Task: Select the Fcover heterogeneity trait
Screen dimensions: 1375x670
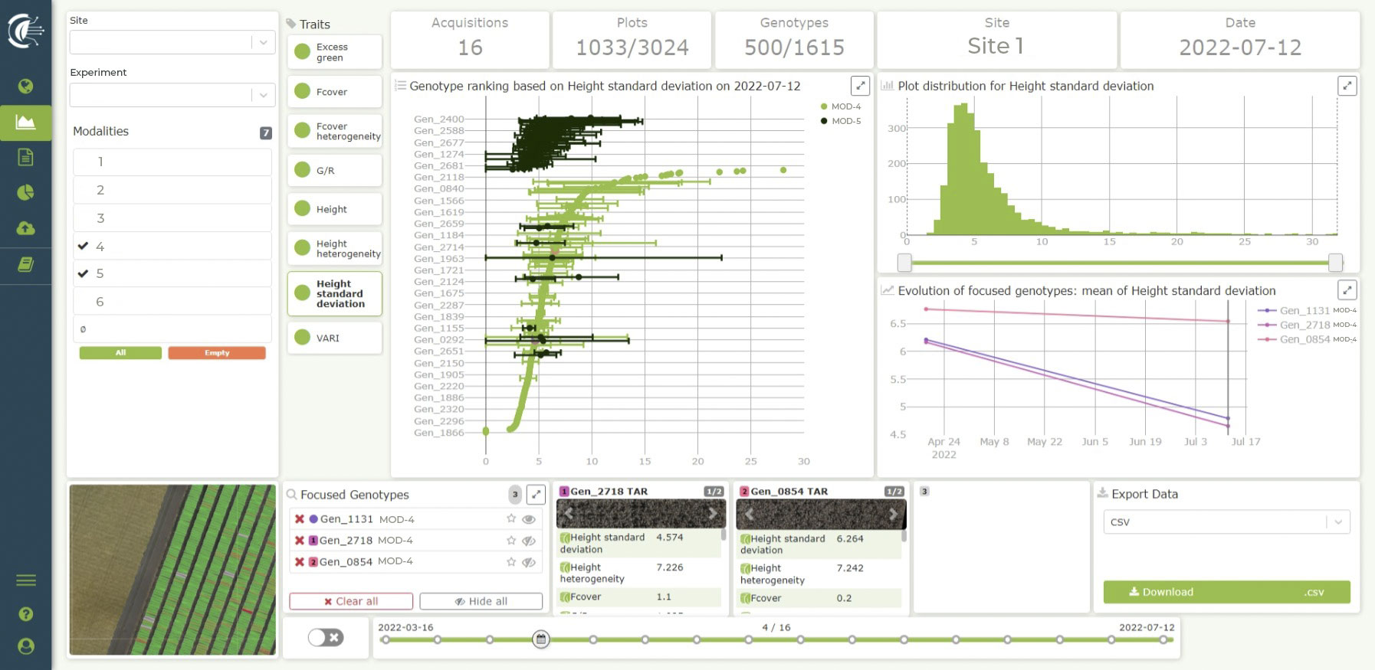Action: coord(335,131)
